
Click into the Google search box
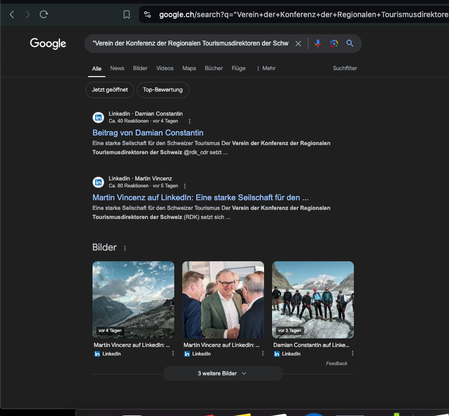coord(190,43)
